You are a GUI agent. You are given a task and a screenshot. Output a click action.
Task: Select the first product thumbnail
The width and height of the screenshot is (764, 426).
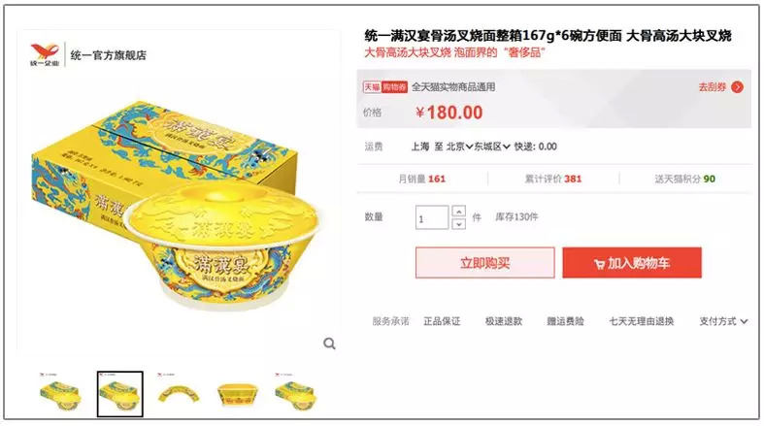pyautogui.click(x=60, y=394)
